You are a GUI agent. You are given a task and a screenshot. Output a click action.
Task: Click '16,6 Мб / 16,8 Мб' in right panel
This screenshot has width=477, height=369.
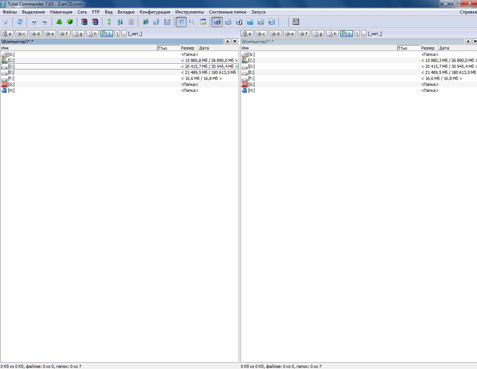[x=442, y=78]
